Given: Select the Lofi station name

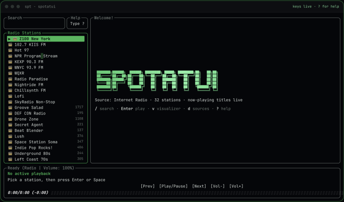Looking at the screenshot, I should click(x=19, y=96).
